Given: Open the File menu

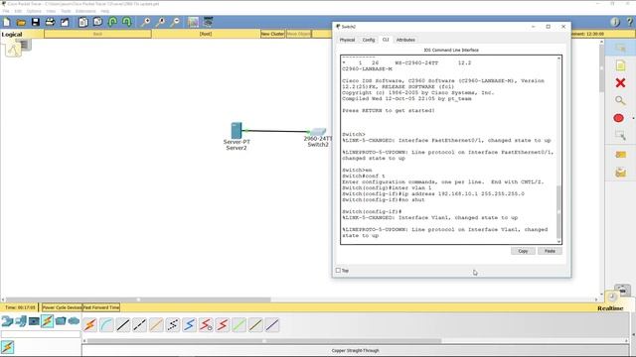Looking at the screenshot, I should [x=6, y=11].
